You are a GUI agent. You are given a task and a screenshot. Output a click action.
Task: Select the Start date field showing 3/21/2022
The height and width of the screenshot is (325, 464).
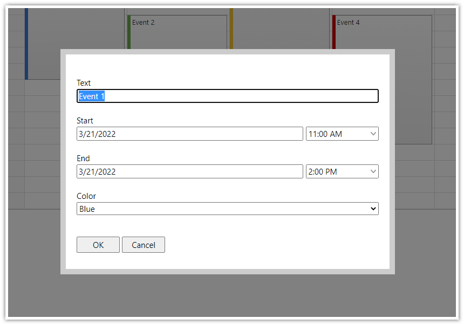coord(189,133)
